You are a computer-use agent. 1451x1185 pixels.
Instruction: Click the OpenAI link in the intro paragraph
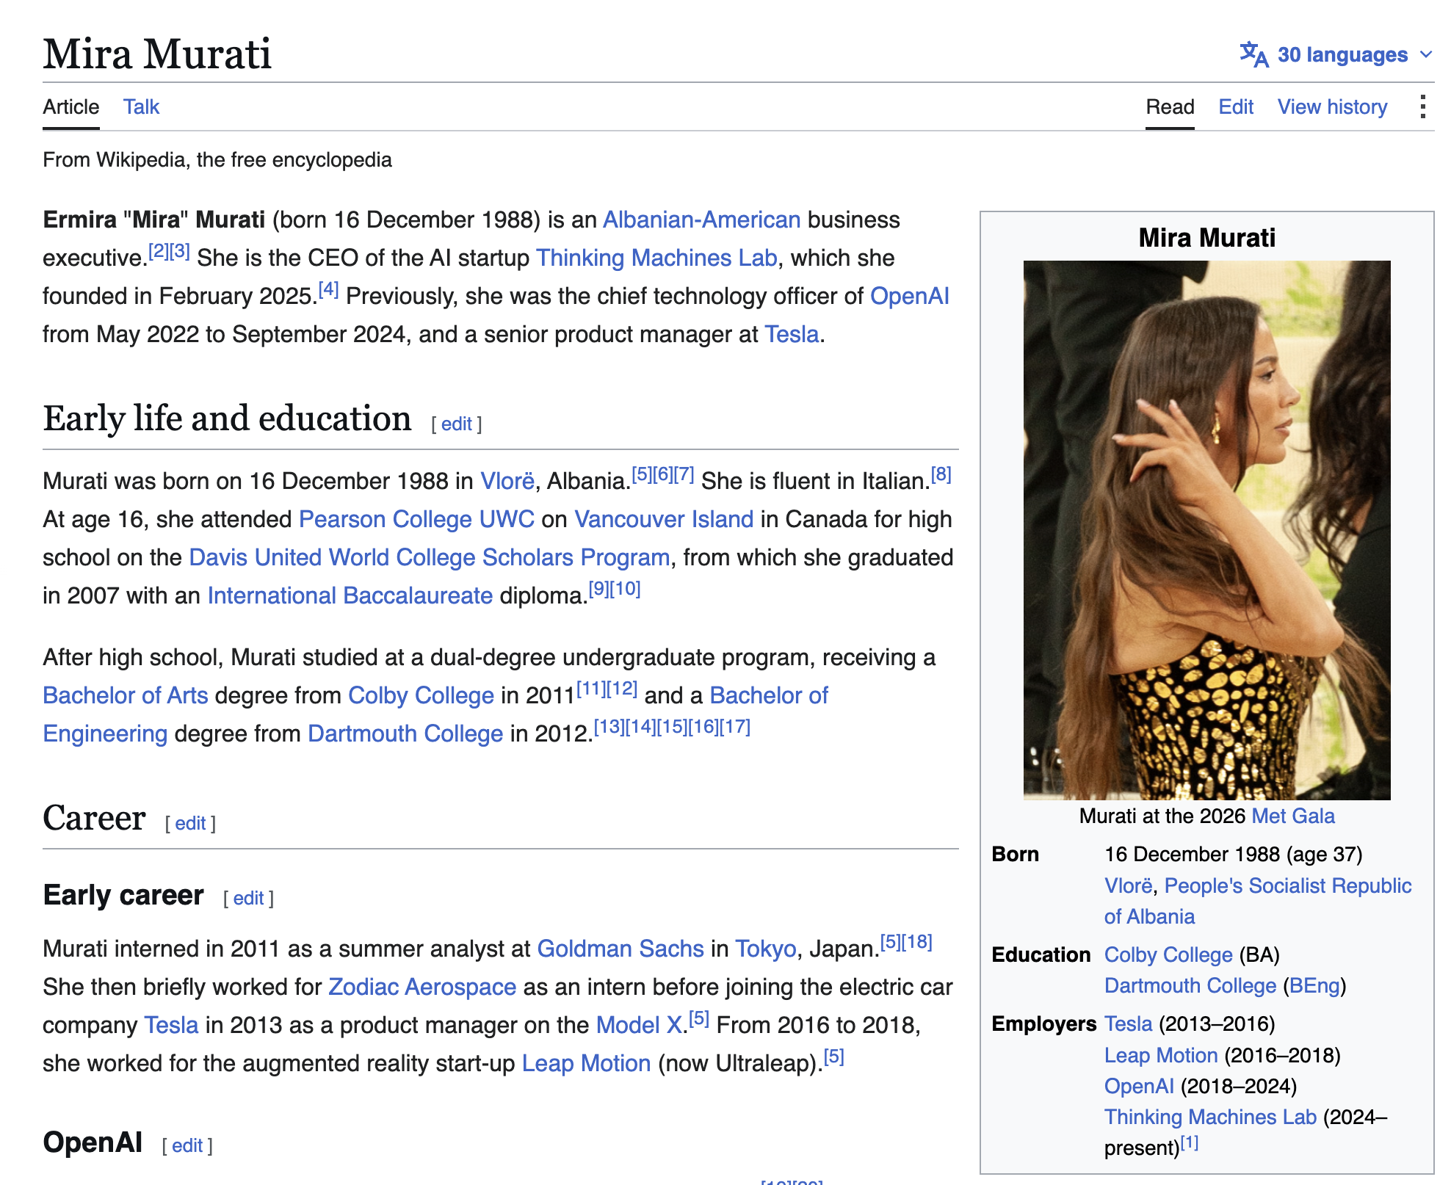[909, 297]
